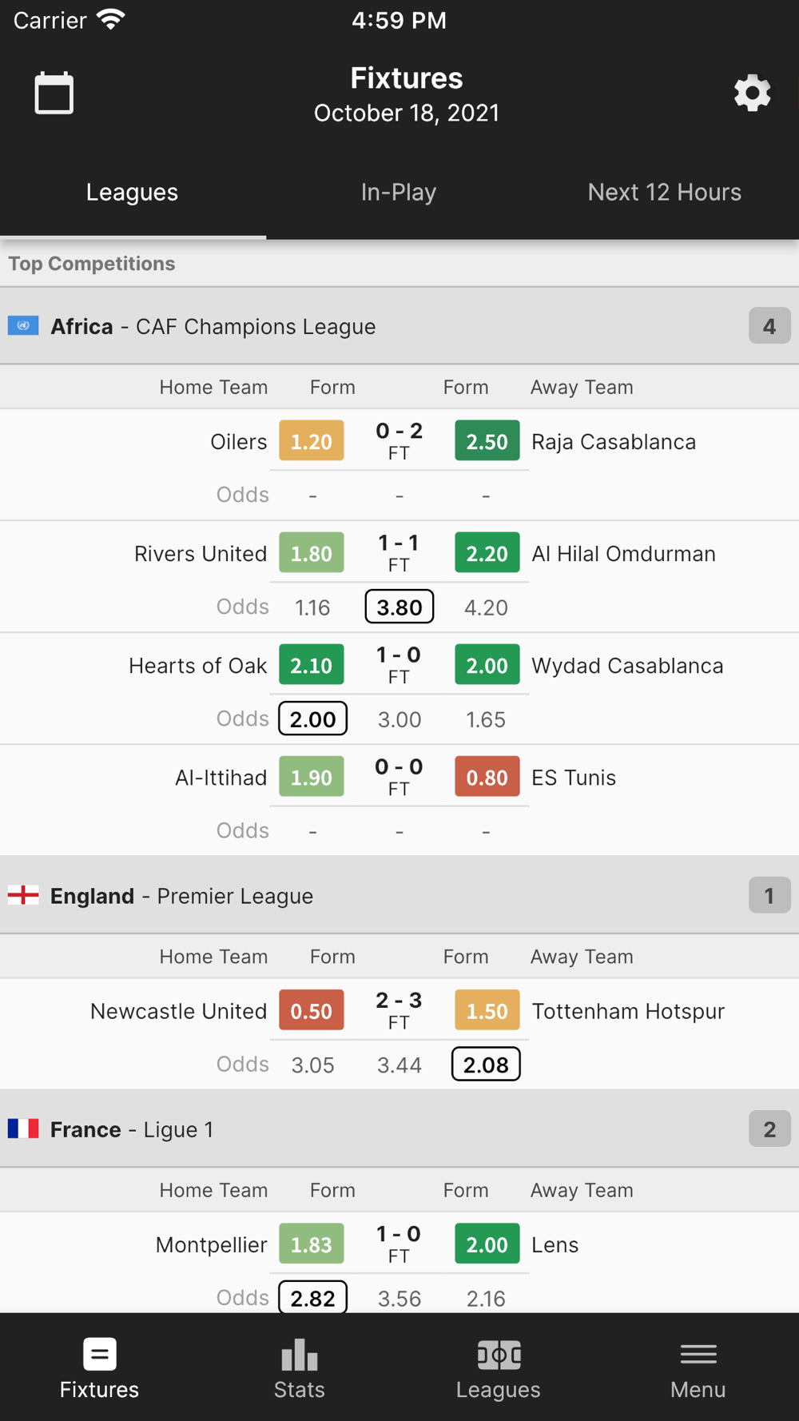Tap the England flag icon
Screen dimensions: 799x1421
click(23, 895)
